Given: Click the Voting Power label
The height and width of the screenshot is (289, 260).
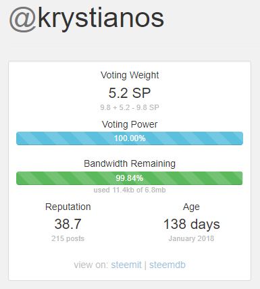Looking at the screenshot, I should [x=130, y=124].
